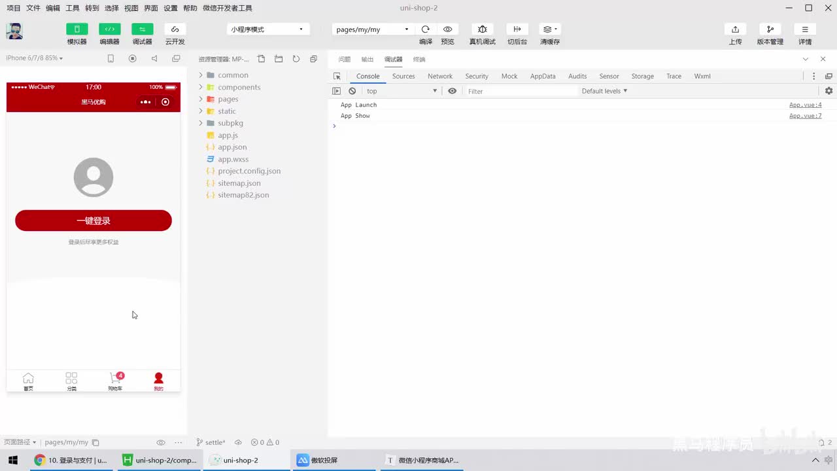The image size is (837, 471).
Task: Click the 切后台 switch-to-background icon
Action: click(x=517, y=29)
